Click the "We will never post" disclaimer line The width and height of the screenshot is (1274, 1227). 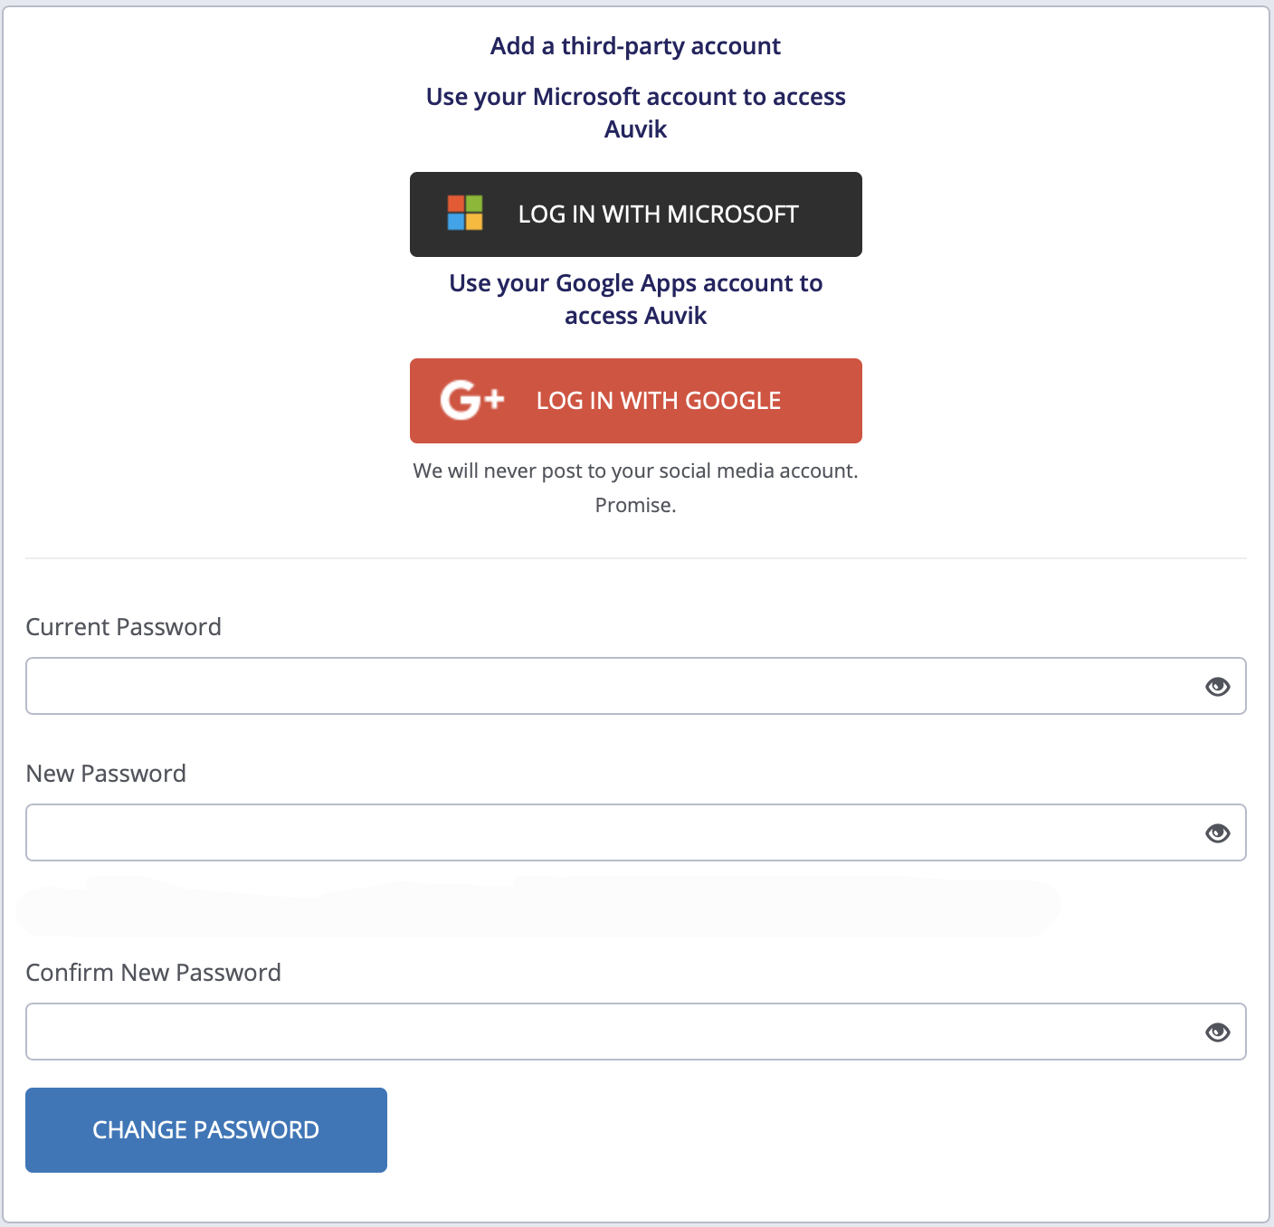(x=635, y=471)
